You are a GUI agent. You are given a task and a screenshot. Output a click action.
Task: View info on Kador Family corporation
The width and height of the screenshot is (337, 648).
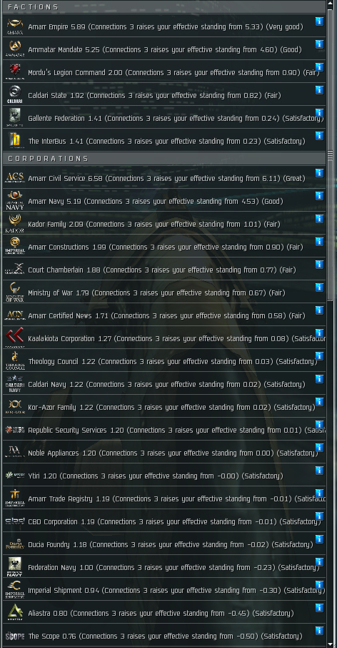(x=319, y=219)
